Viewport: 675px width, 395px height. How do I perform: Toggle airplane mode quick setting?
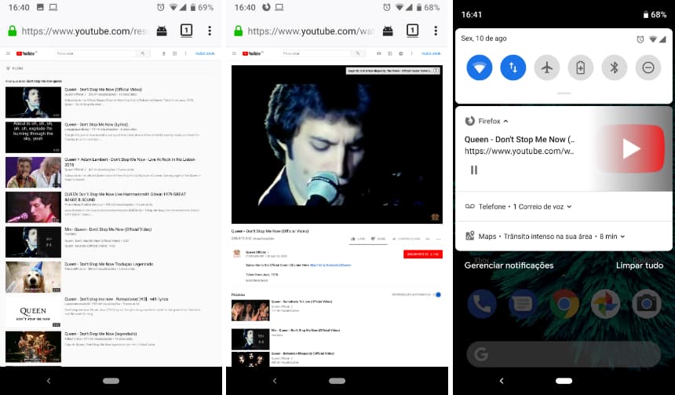point(547,68)
